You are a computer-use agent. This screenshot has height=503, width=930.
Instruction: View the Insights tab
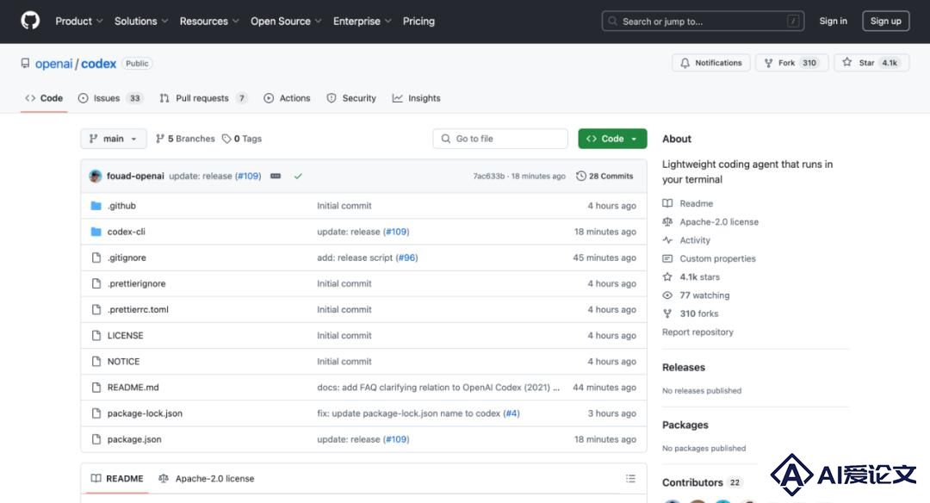417,98
